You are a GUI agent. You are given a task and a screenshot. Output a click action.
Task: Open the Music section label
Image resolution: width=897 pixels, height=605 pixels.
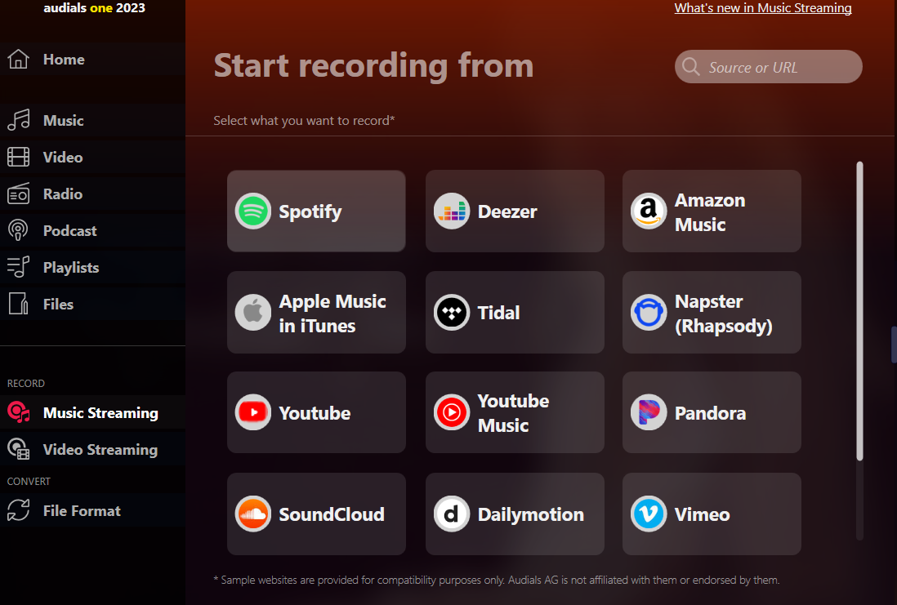click(64, 121)
